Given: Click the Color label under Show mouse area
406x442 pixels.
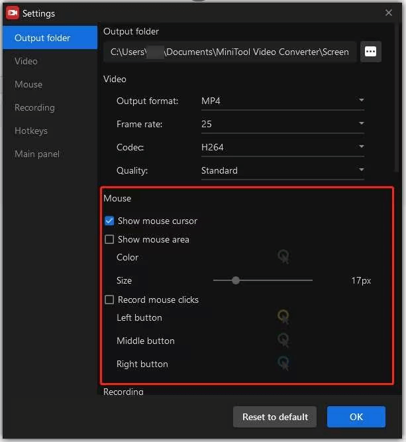Looking at the screenshot, I should coord(127,257).
